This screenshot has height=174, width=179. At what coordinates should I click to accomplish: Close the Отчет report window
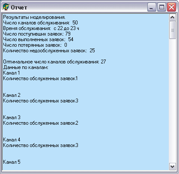pyautogui.click(x=171, y=7)
